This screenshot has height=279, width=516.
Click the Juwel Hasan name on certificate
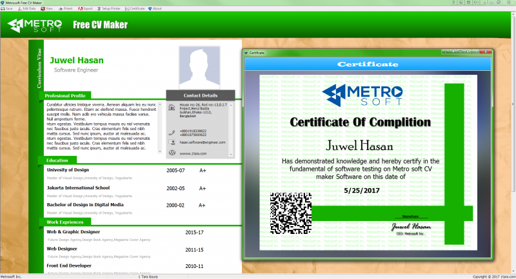(x=359, y=146)
